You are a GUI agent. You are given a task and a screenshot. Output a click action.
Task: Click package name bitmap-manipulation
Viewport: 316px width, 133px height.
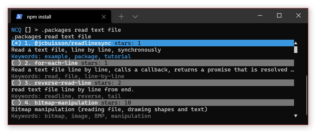coord(66,103)
